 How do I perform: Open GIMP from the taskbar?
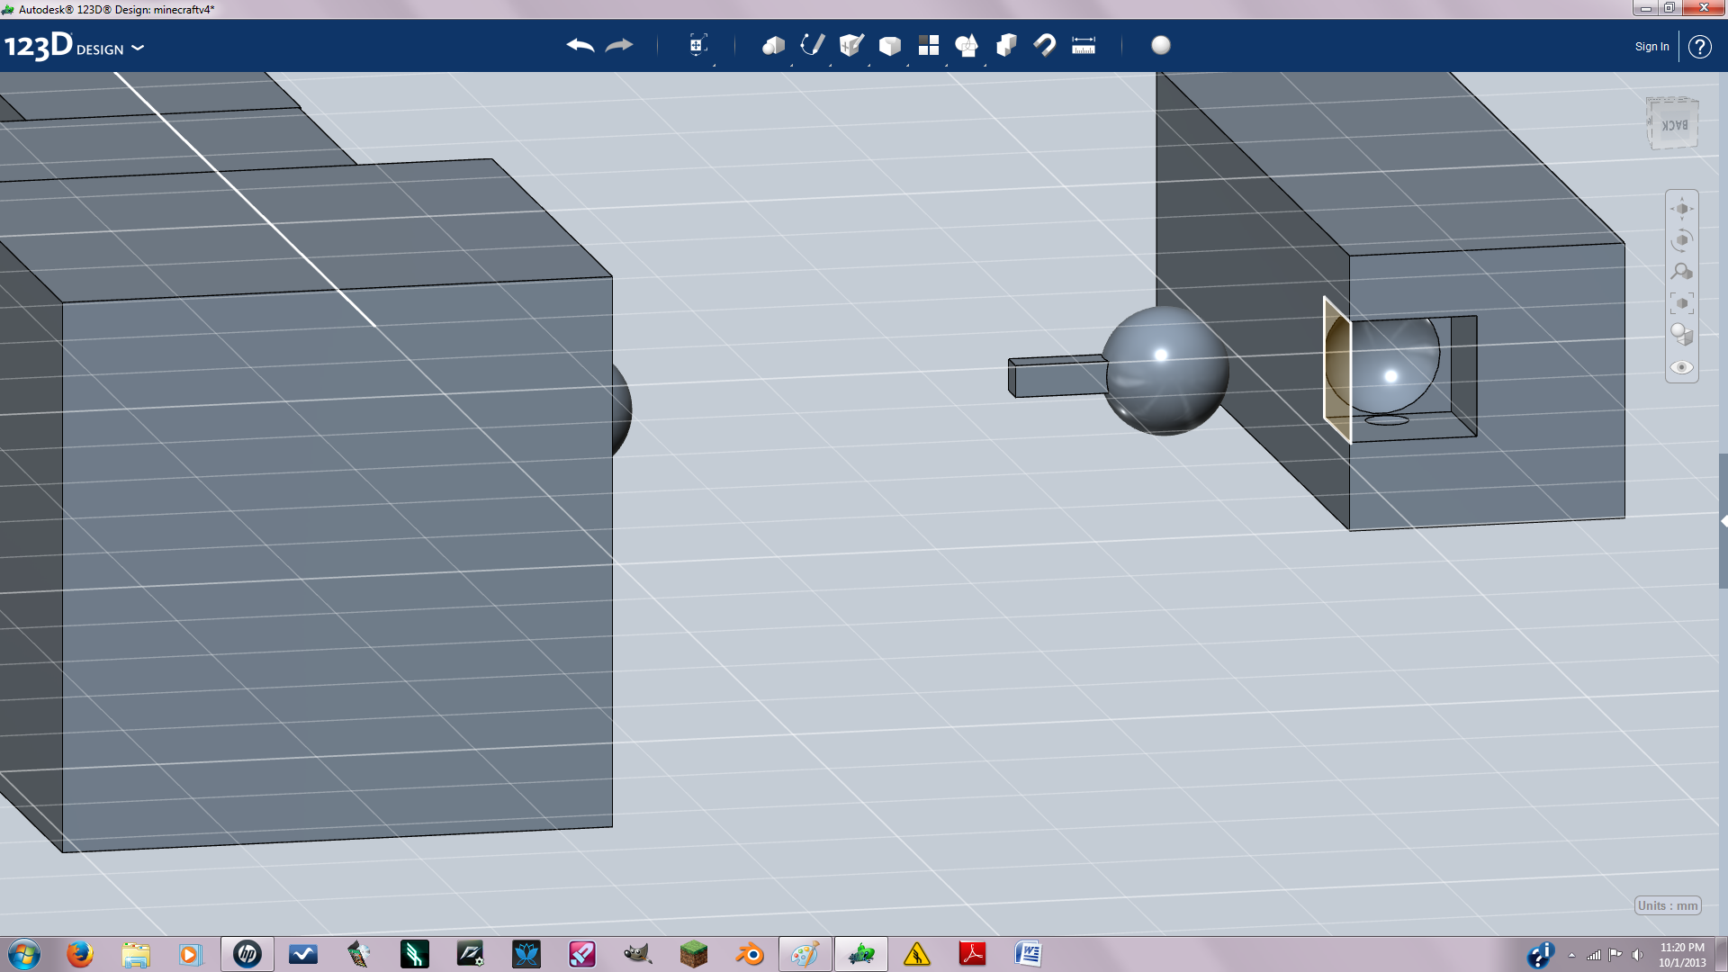pos(638,954)
